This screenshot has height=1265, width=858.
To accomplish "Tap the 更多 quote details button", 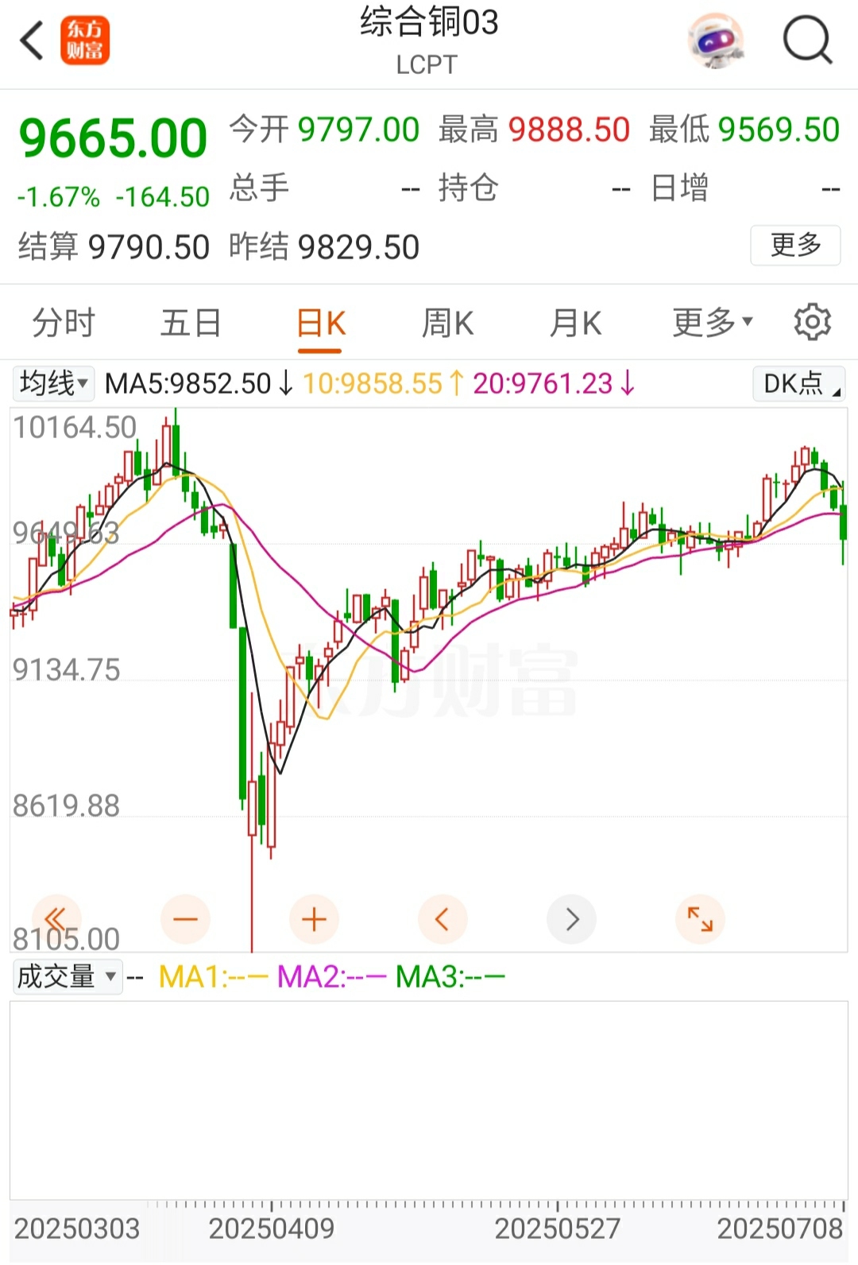I will tap(795, 245).
